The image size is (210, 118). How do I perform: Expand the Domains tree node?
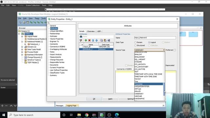coord(22,47)
